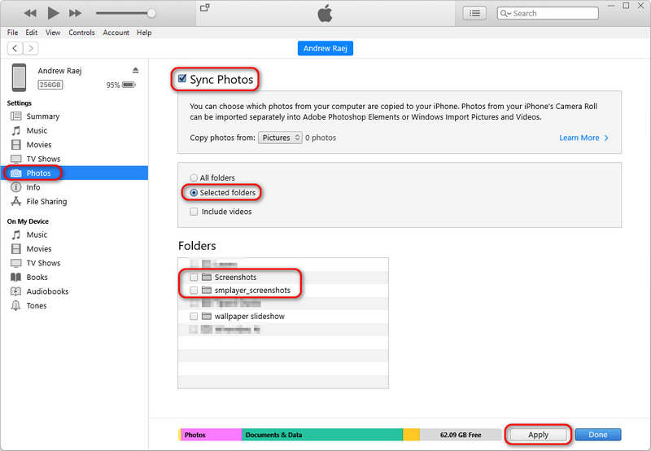The height and width of the screenshot is (451, 651).
Task: Click the Apple logo at top
Action: [325, 13]
